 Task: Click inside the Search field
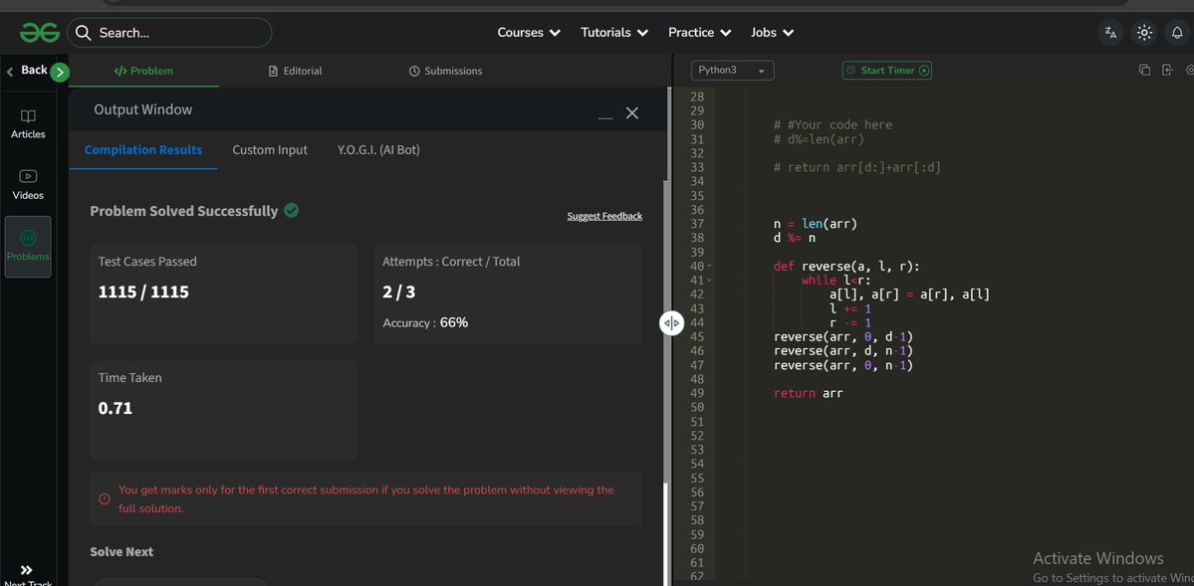pos(169,33)
